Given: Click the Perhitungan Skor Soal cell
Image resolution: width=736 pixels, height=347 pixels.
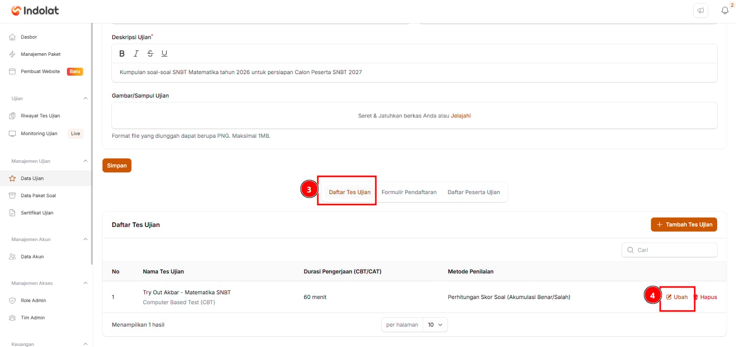Looking at the screenshot, I should tap(509, 297).
